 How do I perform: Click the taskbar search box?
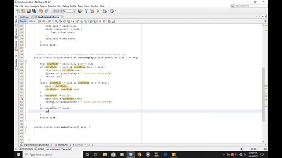point(53,154)
